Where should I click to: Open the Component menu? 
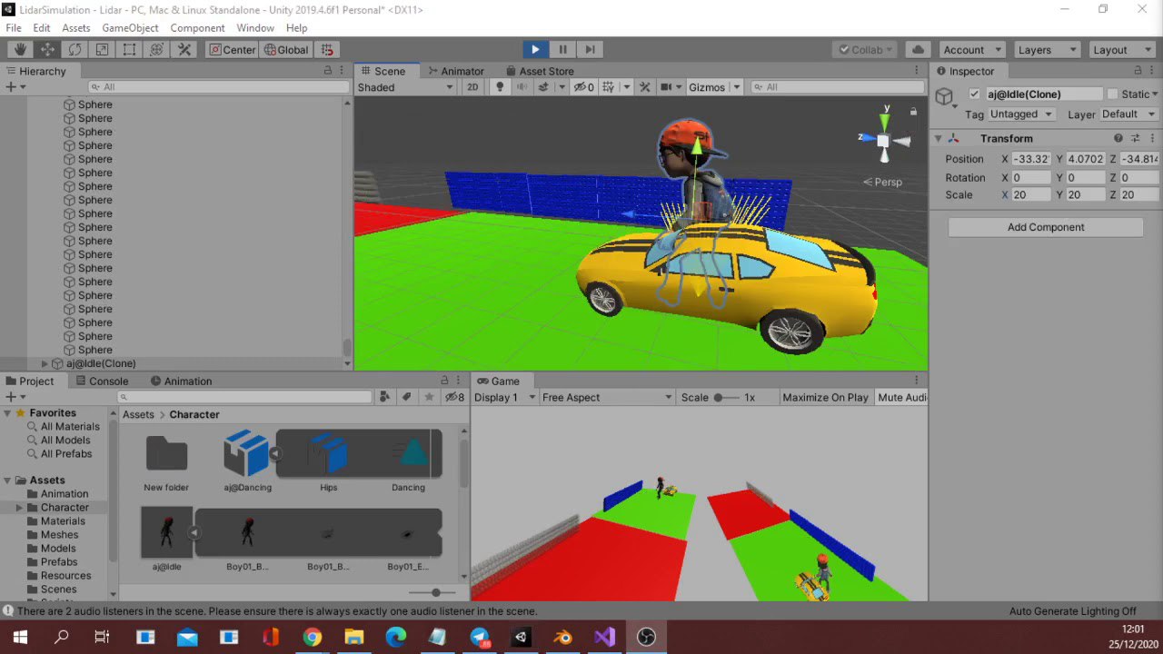(197, 28)
